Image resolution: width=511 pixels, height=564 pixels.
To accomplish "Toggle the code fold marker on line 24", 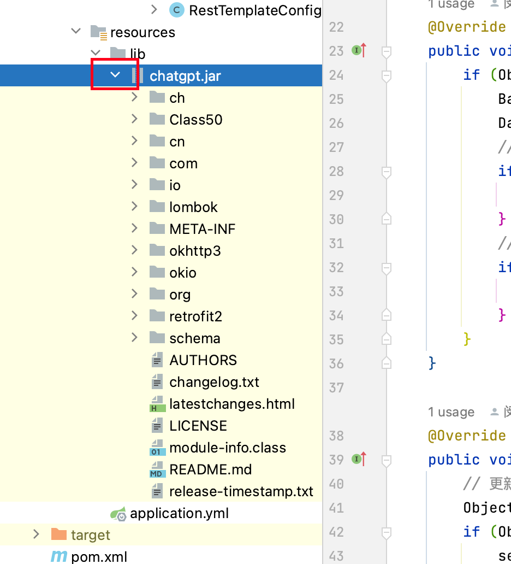I will pos(387,75).
